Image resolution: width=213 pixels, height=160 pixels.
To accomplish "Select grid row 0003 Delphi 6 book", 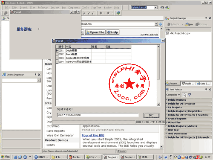I will 93,58.
